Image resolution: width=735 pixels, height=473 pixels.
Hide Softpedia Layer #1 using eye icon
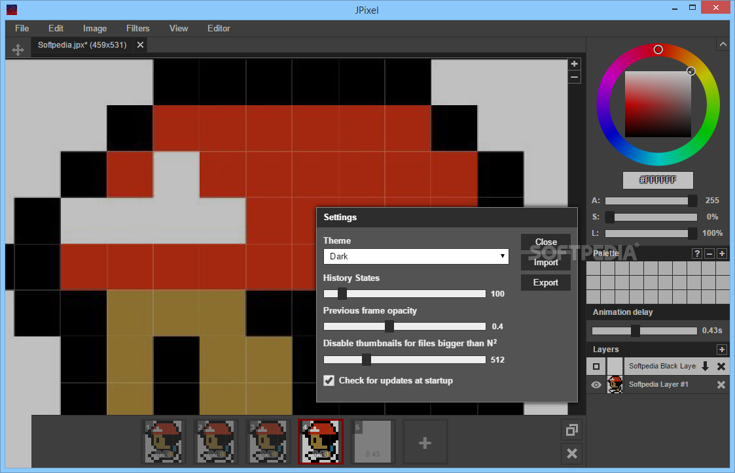click(596, 385)
